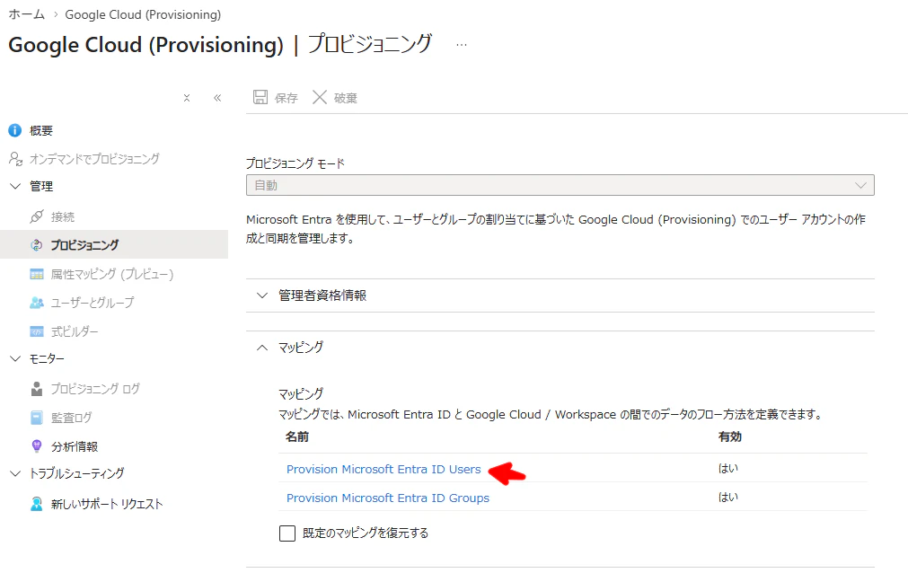Image resolution: width=908 pixels, height=573 pixels.
Task: Open Provision Microsoft Entra ID Groups mapping
Action: point(387,498)
